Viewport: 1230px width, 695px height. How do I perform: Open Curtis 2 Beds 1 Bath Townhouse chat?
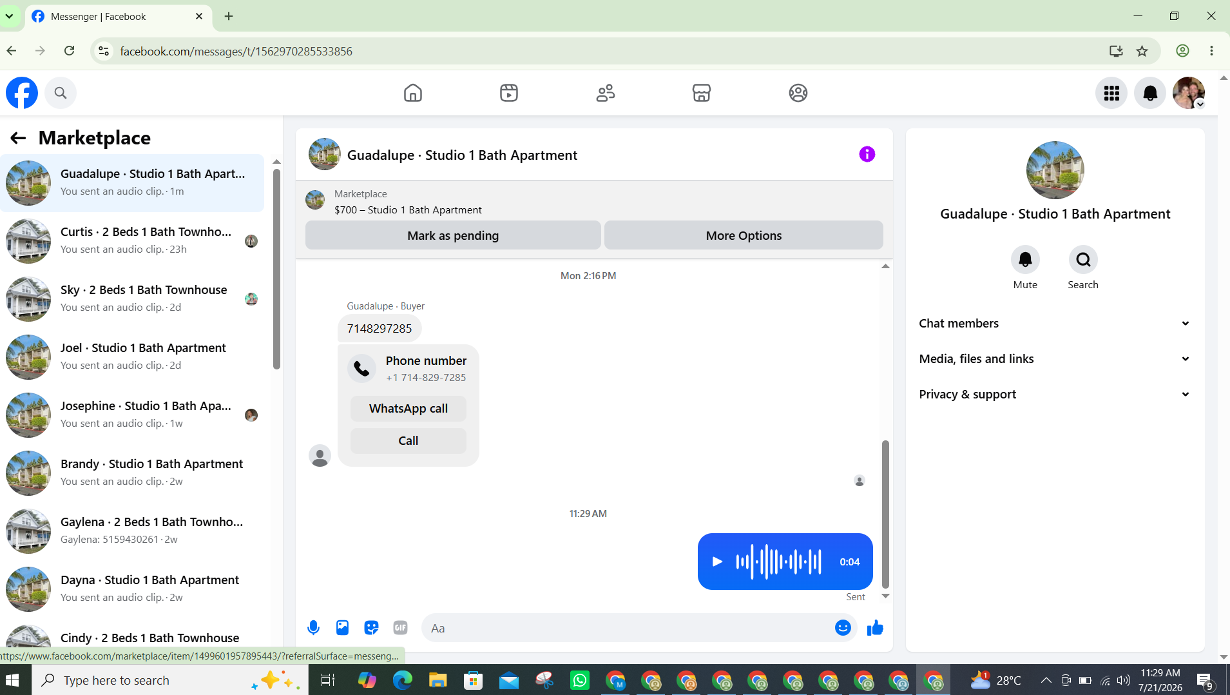coord(132,241)
